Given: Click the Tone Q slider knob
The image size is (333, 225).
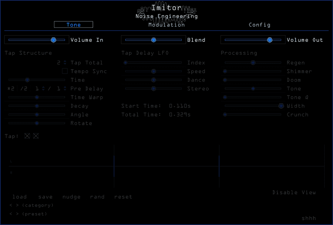Looking at the screenshot, I should click(225, 97).
